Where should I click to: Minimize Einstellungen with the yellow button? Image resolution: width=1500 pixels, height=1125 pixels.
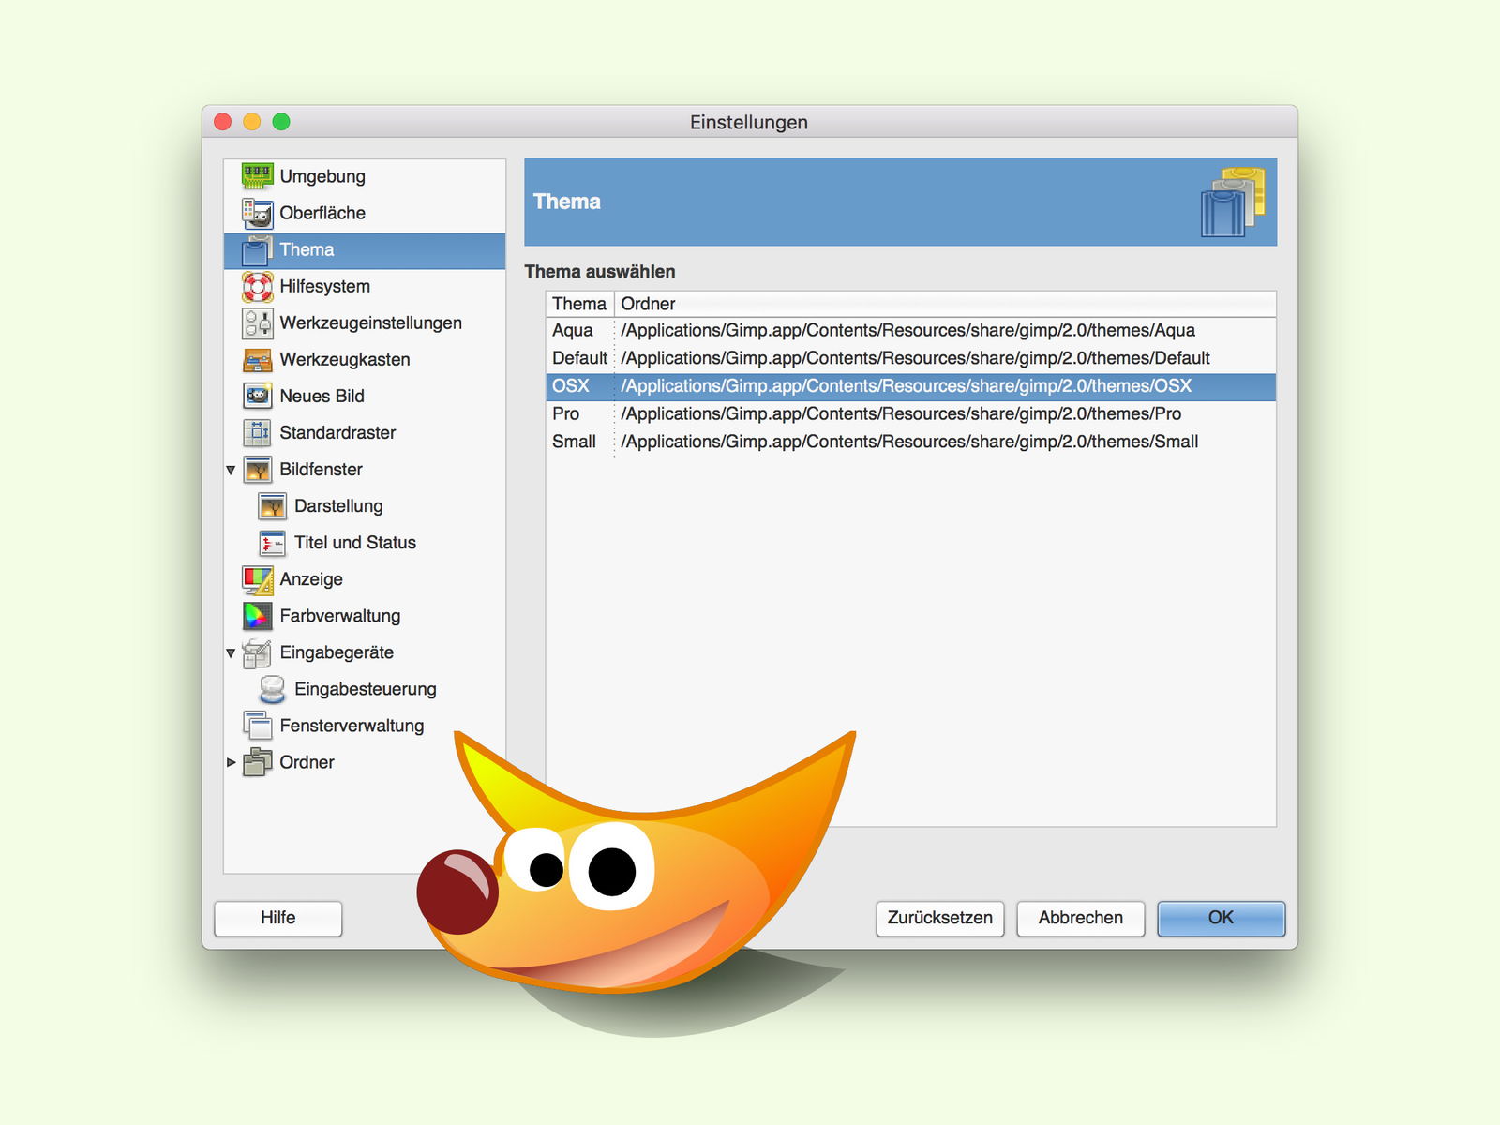[x=252, y=122]
